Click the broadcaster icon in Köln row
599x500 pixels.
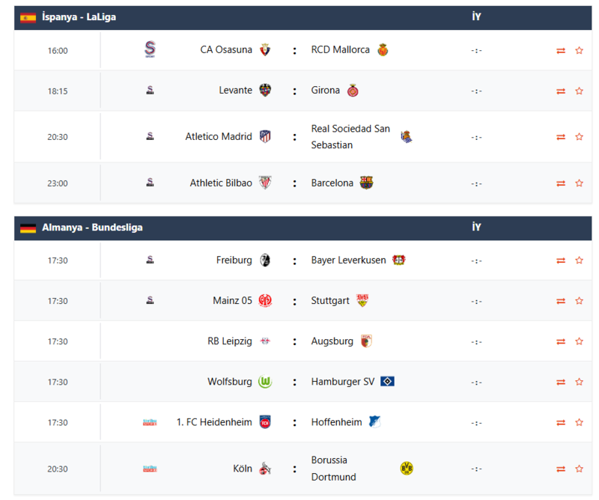pos(150,469)
